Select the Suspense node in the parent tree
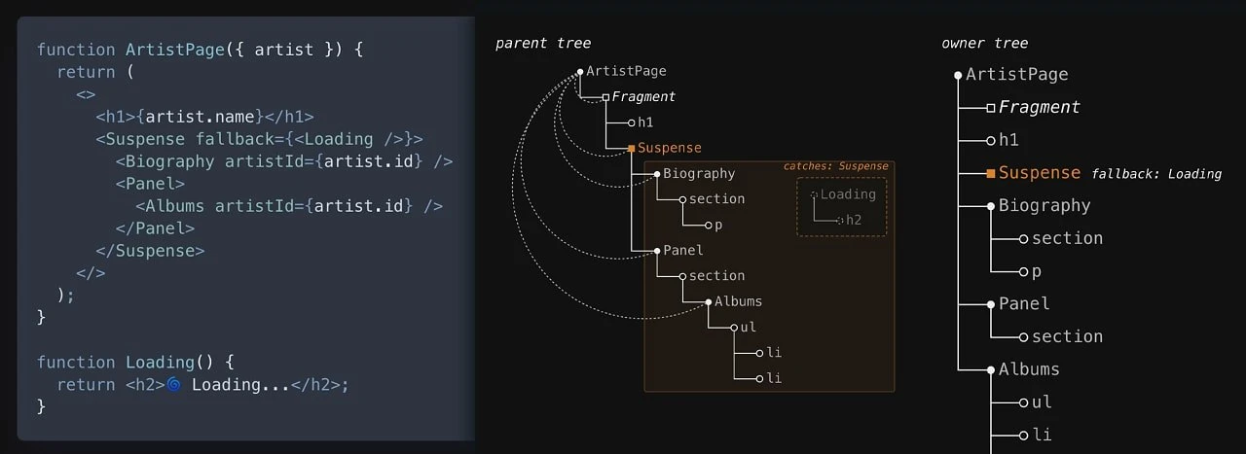 [669, 149]
